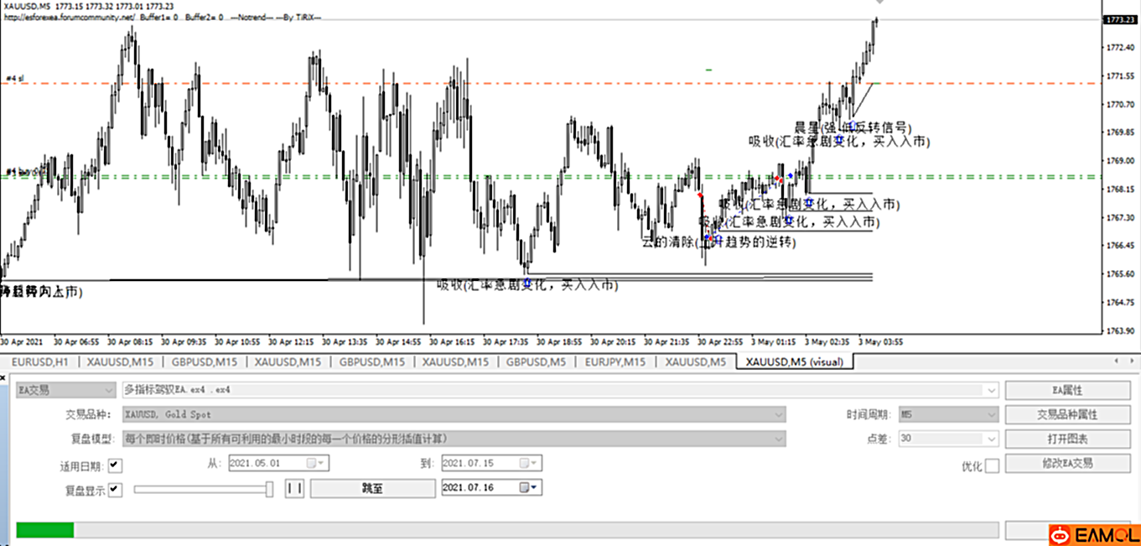Screen dimensions: 1141x546
Task: Enable the 优化 checkbox
Action: 992,465
